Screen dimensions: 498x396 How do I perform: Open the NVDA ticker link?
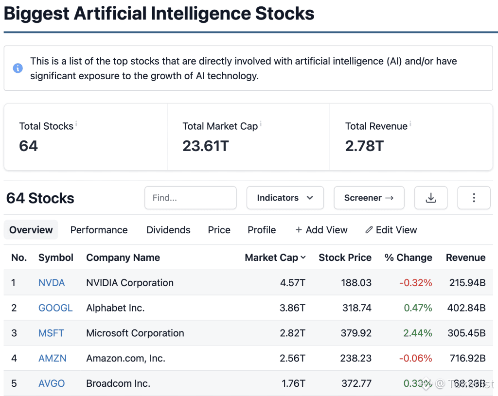click(52, 283)
